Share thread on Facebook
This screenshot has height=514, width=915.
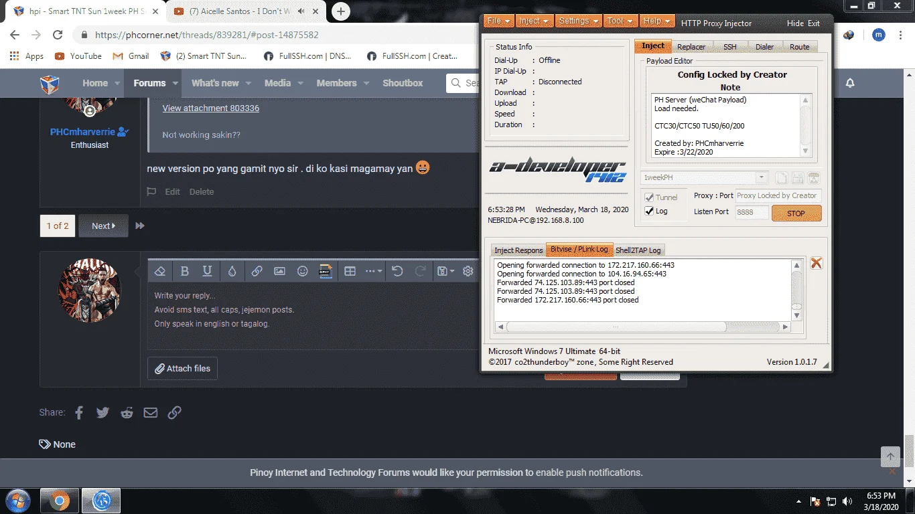pos(79,412)
